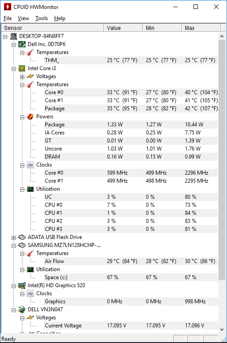Expand the ADATA USB Flash Drive node
This screenshot has height=343, width=227.
[x=13, y=238]
